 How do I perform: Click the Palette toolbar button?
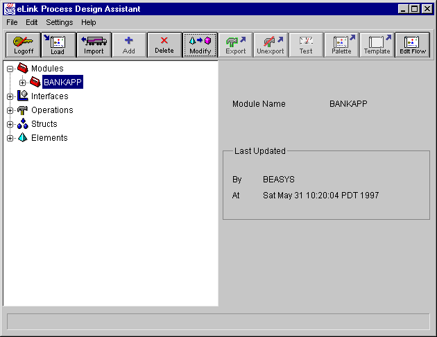342,45
